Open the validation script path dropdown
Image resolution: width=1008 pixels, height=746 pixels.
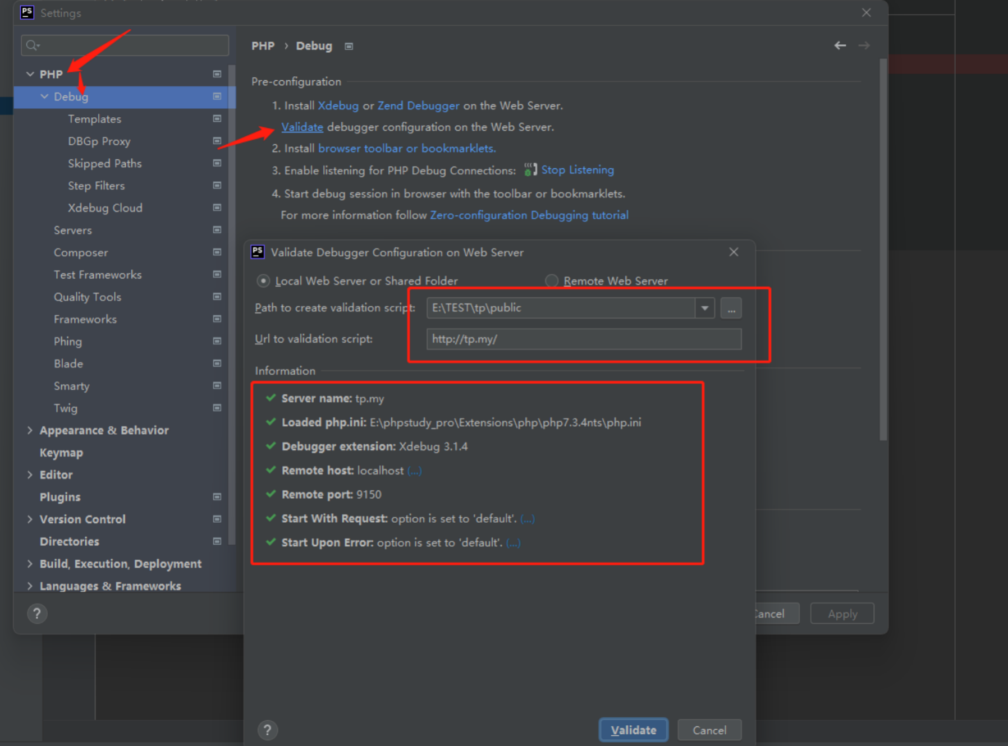[704, 307]
